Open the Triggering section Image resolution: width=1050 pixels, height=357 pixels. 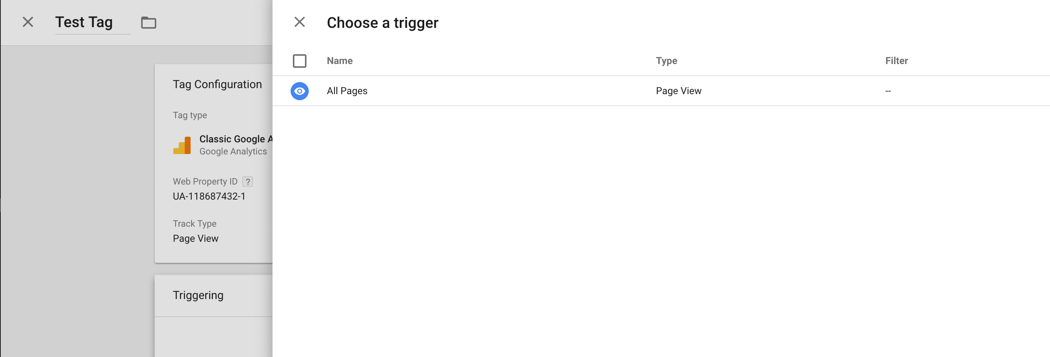click(198, 295)
